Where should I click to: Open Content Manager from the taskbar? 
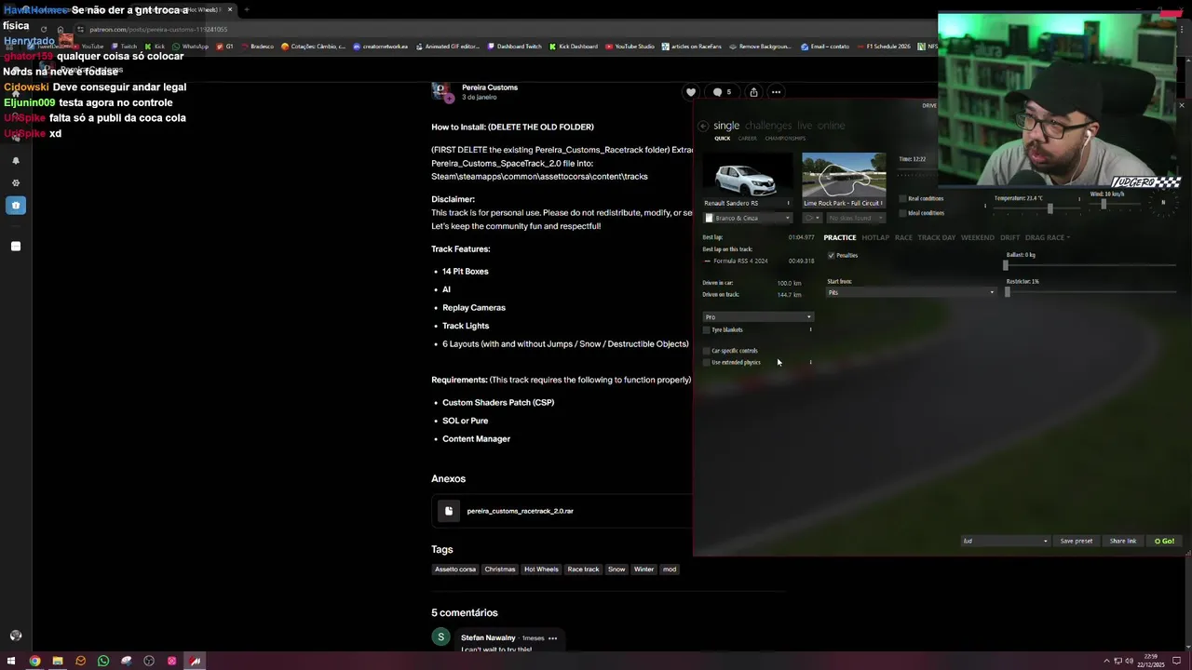195,661
